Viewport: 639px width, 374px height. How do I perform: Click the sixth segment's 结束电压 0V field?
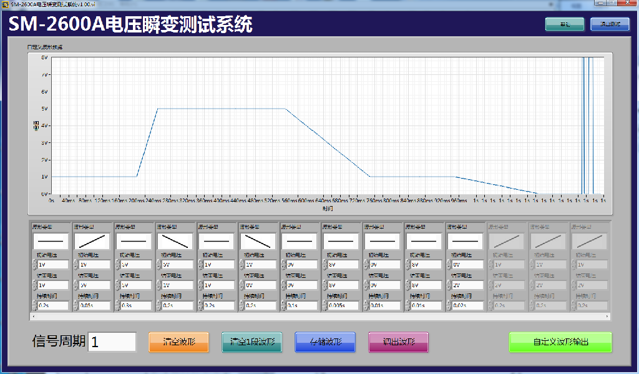pyautogui.click(x=260, y=285)
